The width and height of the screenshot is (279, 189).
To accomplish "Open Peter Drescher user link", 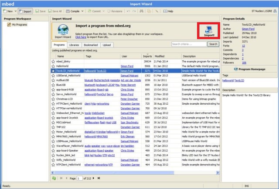I will (x=129, y=99).
